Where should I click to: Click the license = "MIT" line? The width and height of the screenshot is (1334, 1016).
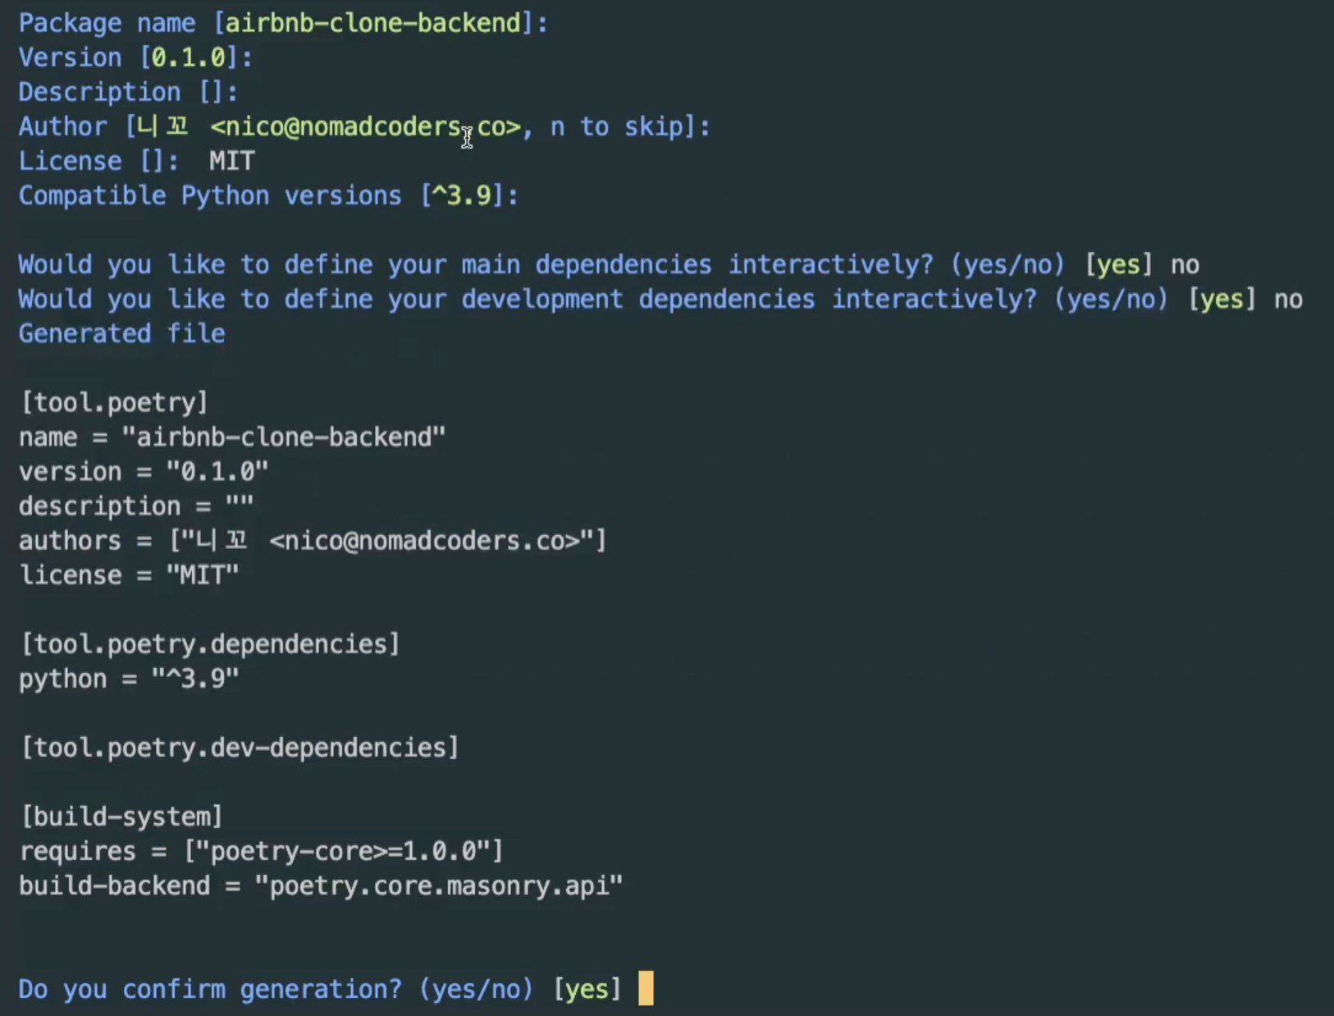129,574
